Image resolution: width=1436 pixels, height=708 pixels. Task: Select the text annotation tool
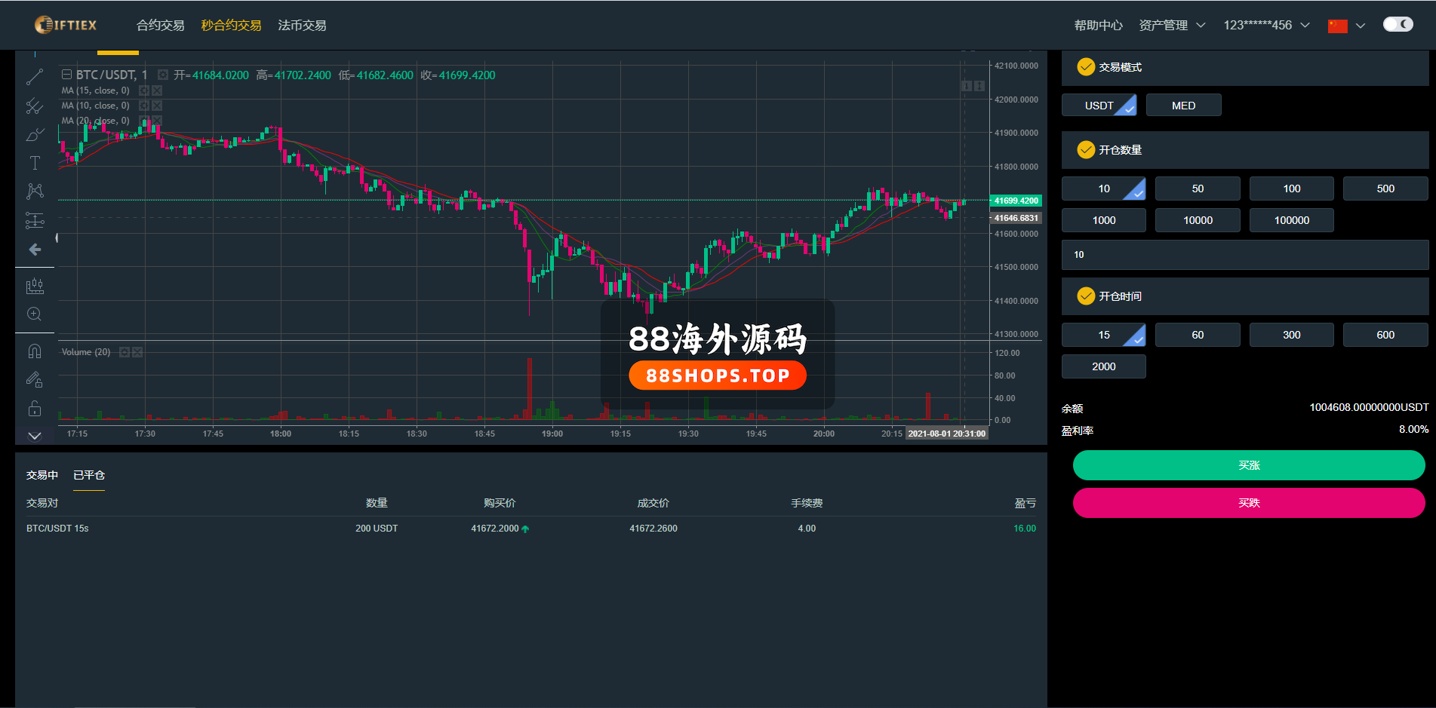click(x=35, y=163)
